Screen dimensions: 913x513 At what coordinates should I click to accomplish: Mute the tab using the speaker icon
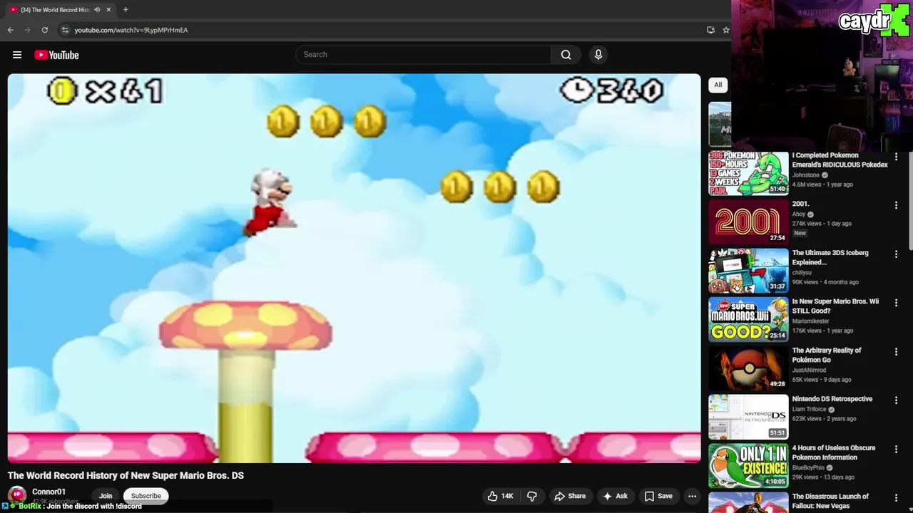97,10
